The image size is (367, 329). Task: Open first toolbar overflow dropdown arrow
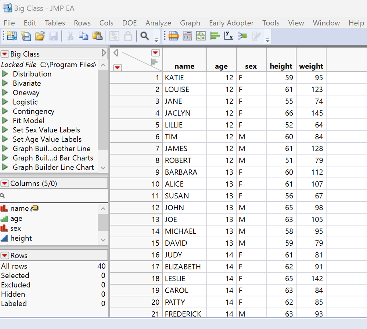point(156,40)
